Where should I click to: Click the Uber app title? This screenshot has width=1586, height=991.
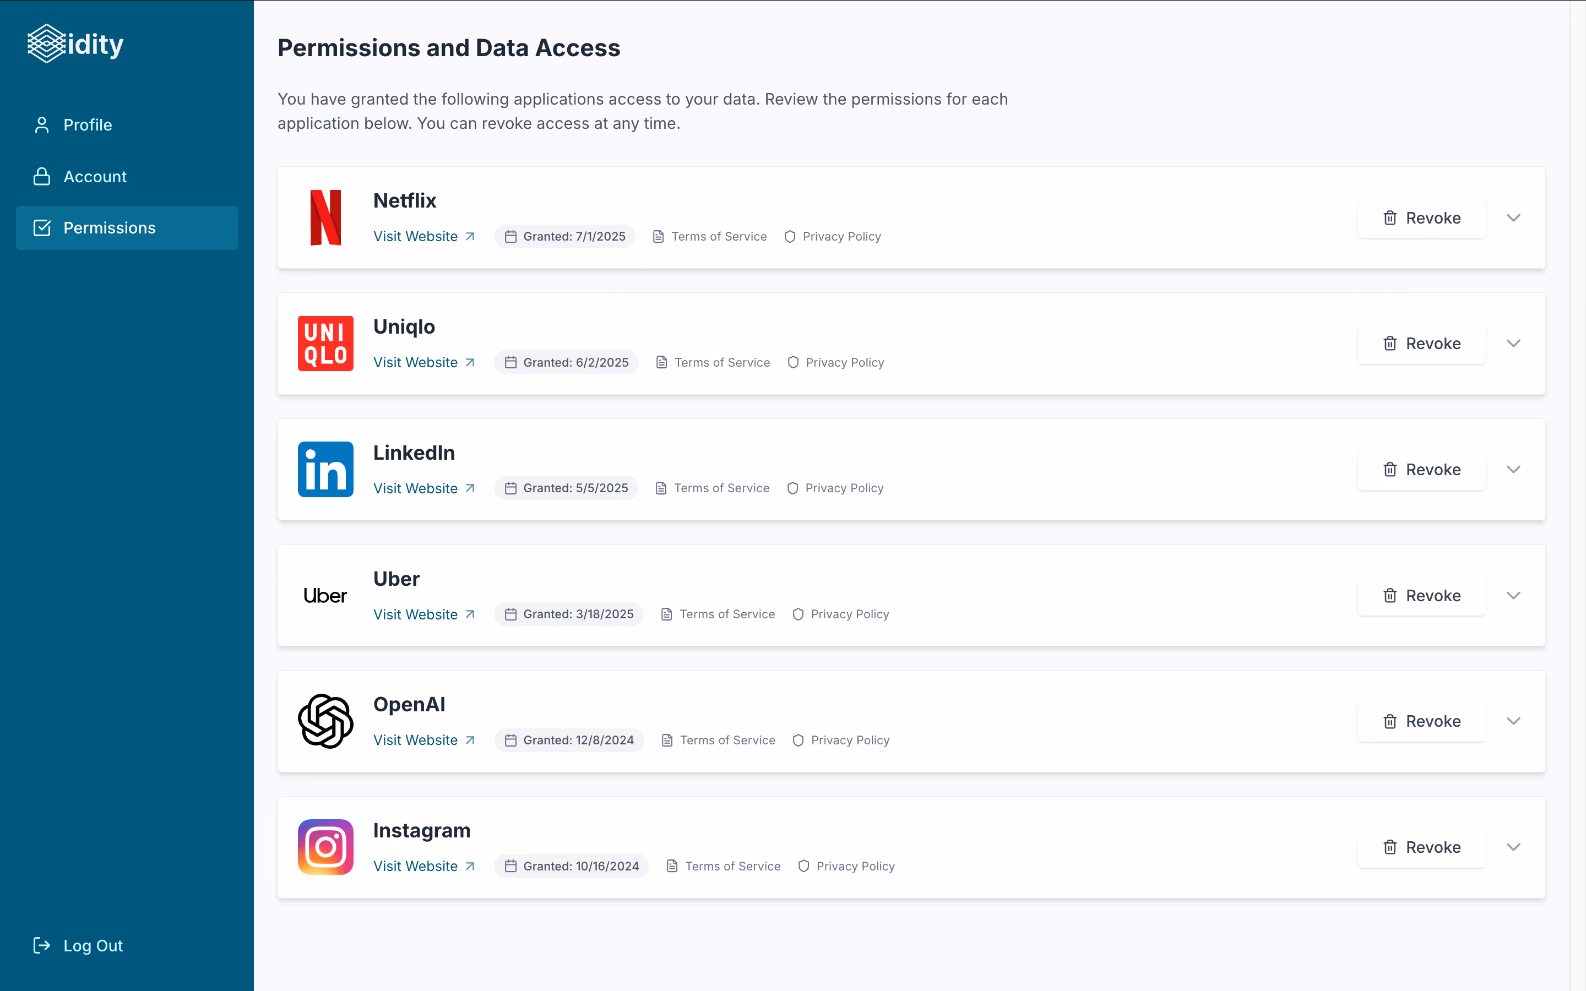tap(396, 578)
